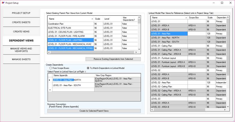Sort parent views by Name column header
235x122 pixels.
pos(70,19)
